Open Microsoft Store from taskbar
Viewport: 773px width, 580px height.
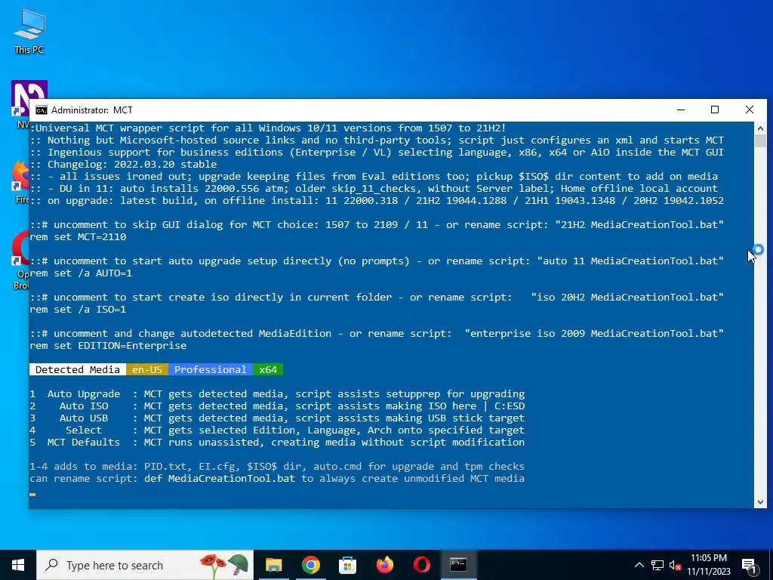(347, 565)
